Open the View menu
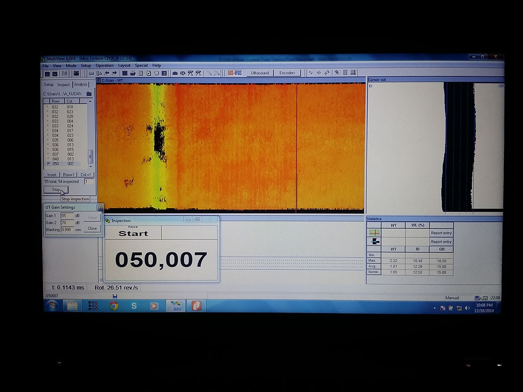The width and height of the screenshot is (523, 392). (x=57, y=66)
